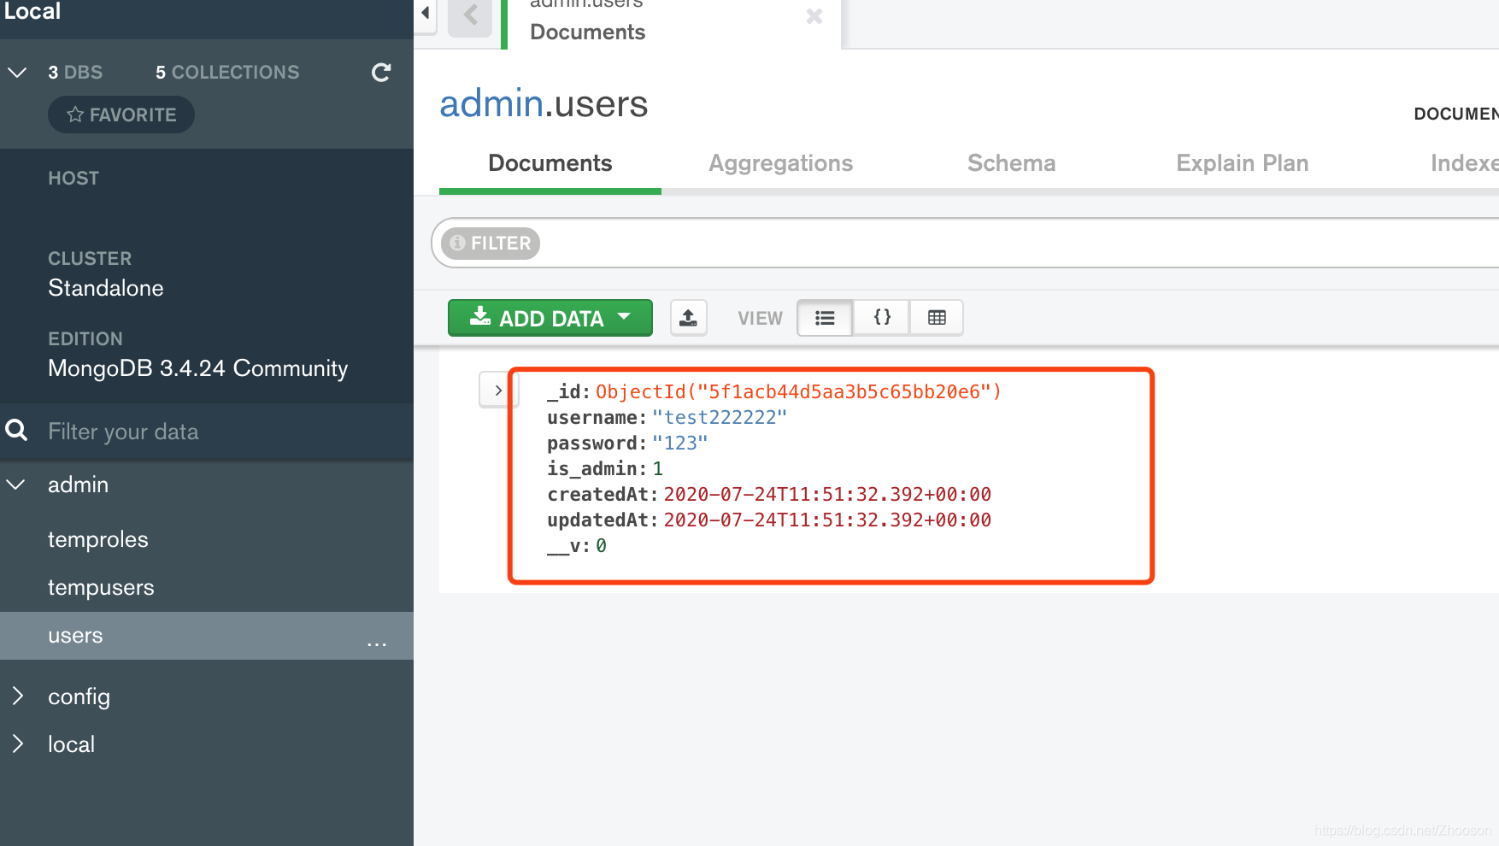Image resolution: width=1499 pixels, height=846 pixels.
Task: Click the 5 COLLECTIONS label
Action: (x=227, y=73)
